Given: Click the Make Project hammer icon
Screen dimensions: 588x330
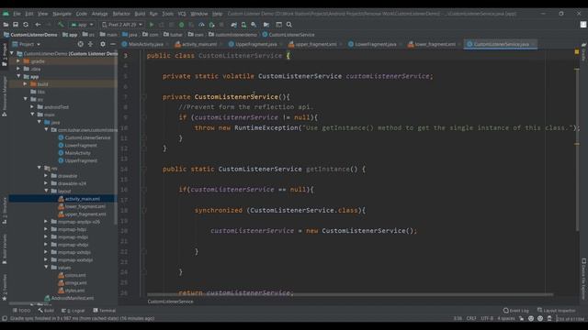Looking at the screenshot, I should 61,25.
